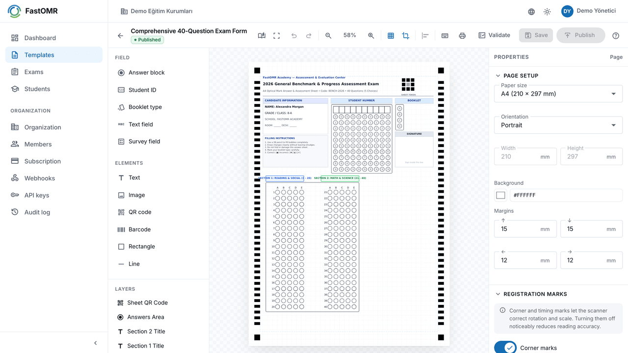
Task: Open the Dashboard page
Action: tap(54, 38)
